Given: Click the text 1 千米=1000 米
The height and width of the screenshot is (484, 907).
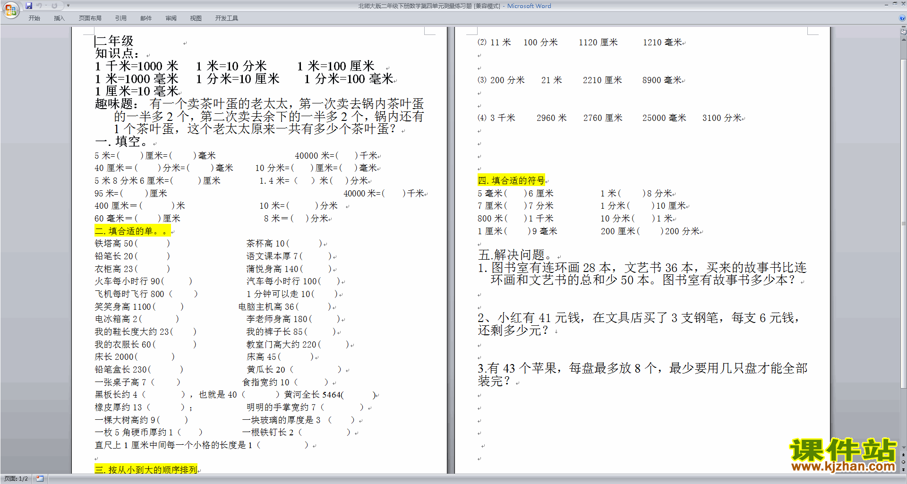Looking at the screenshot, I should (137, 66).
